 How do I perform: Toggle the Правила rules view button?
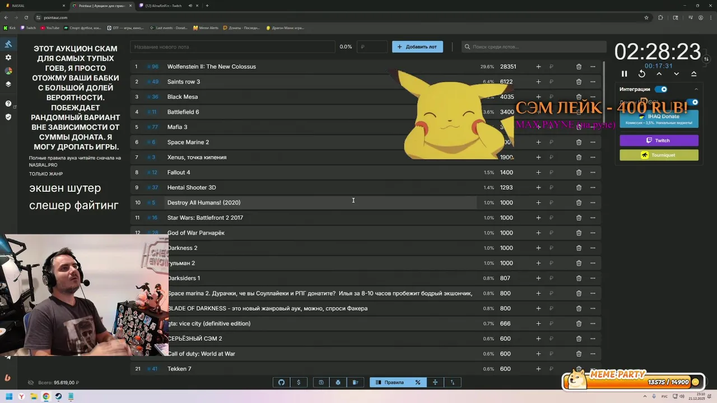tap(390, 382)
